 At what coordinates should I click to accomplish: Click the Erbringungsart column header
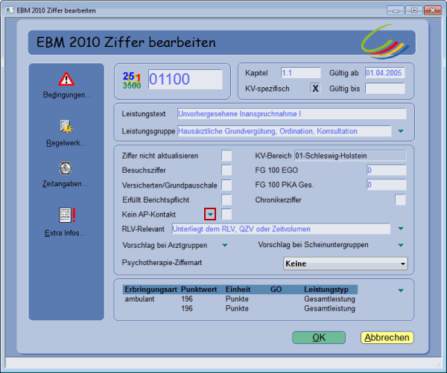click(150, 290)
